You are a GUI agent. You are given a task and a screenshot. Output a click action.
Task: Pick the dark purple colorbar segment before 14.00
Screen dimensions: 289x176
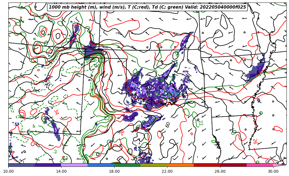pyautogui.click(x=48, y=165)
